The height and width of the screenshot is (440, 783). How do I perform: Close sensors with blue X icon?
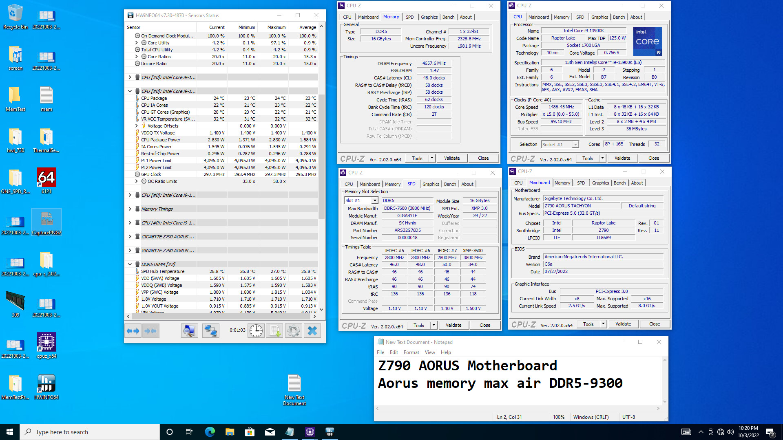[312, 331]
